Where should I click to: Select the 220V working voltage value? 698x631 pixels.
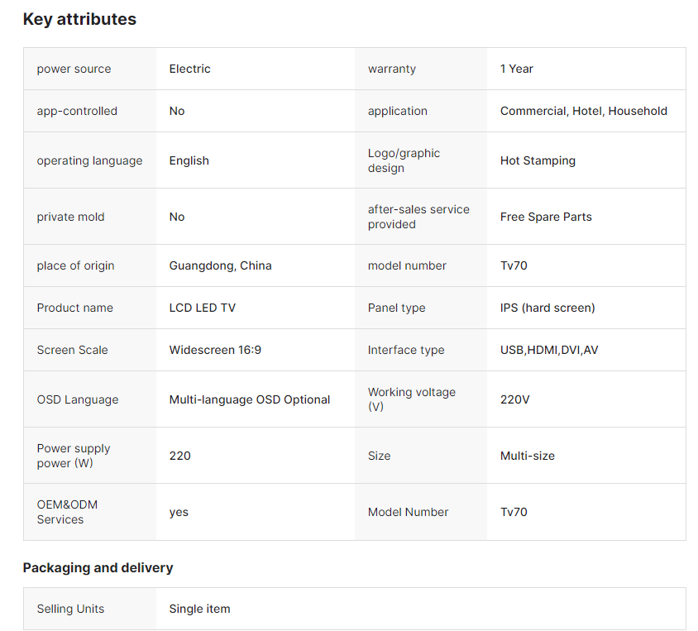[x=514, y=399]
